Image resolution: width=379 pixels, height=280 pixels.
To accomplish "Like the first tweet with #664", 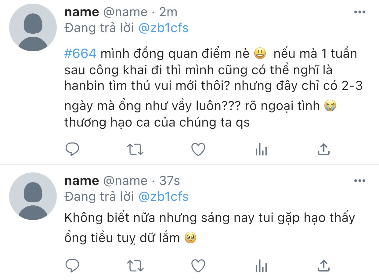I will tap(198, 149).
